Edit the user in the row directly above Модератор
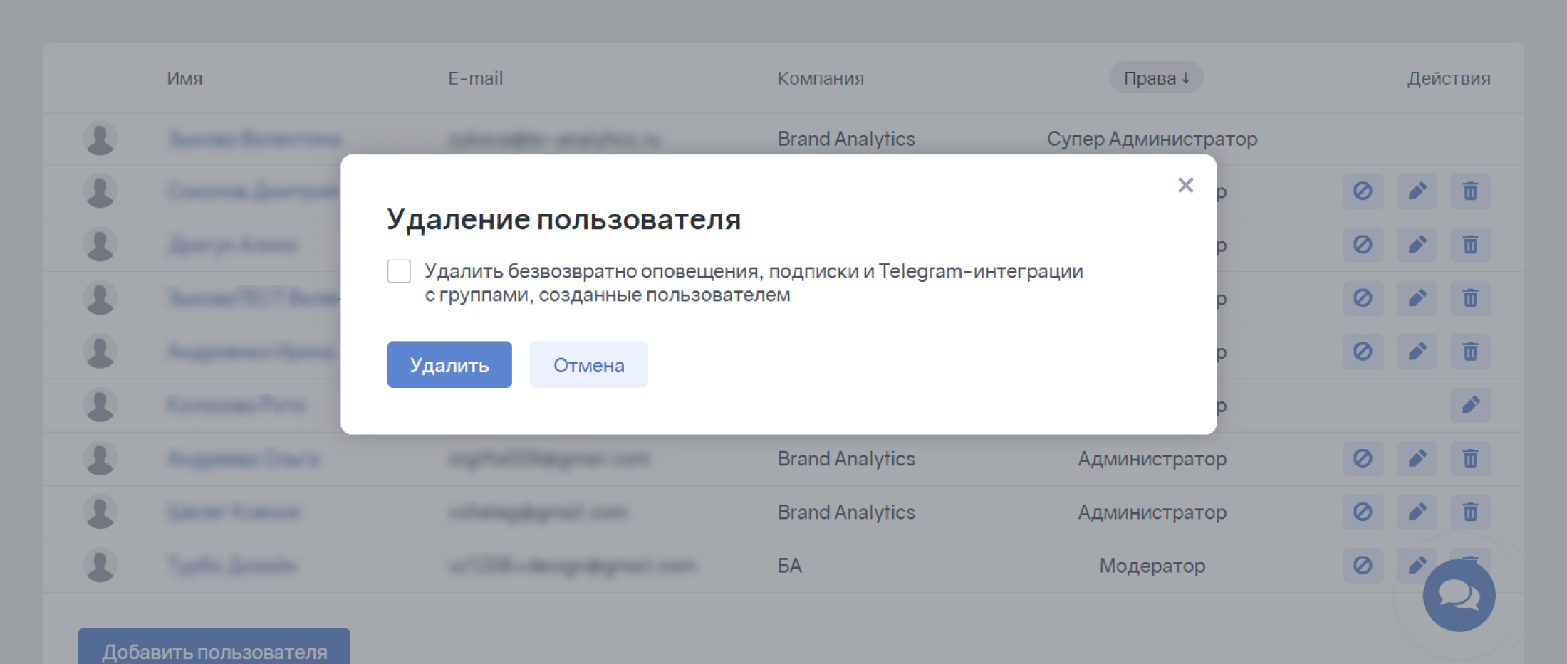This screenshot has height=664, width=1567. click(x=1416, y=512)
